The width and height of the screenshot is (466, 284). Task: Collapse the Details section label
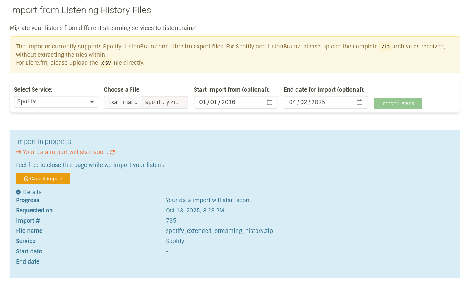pos(32,192)
